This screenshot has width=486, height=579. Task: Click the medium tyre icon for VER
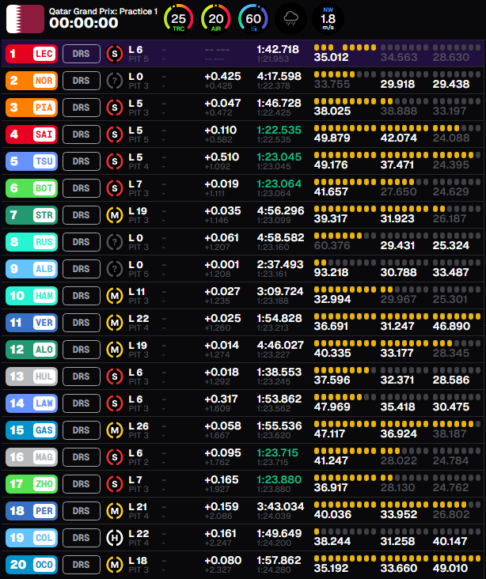pyautogui.click(x=115, y=323)
